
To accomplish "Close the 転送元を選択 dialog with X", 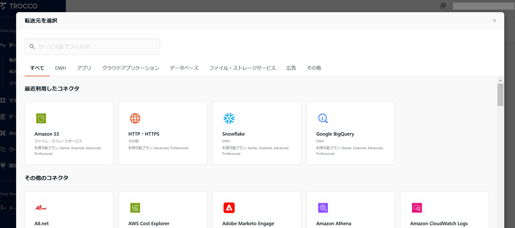I will (x=494, y=21).
